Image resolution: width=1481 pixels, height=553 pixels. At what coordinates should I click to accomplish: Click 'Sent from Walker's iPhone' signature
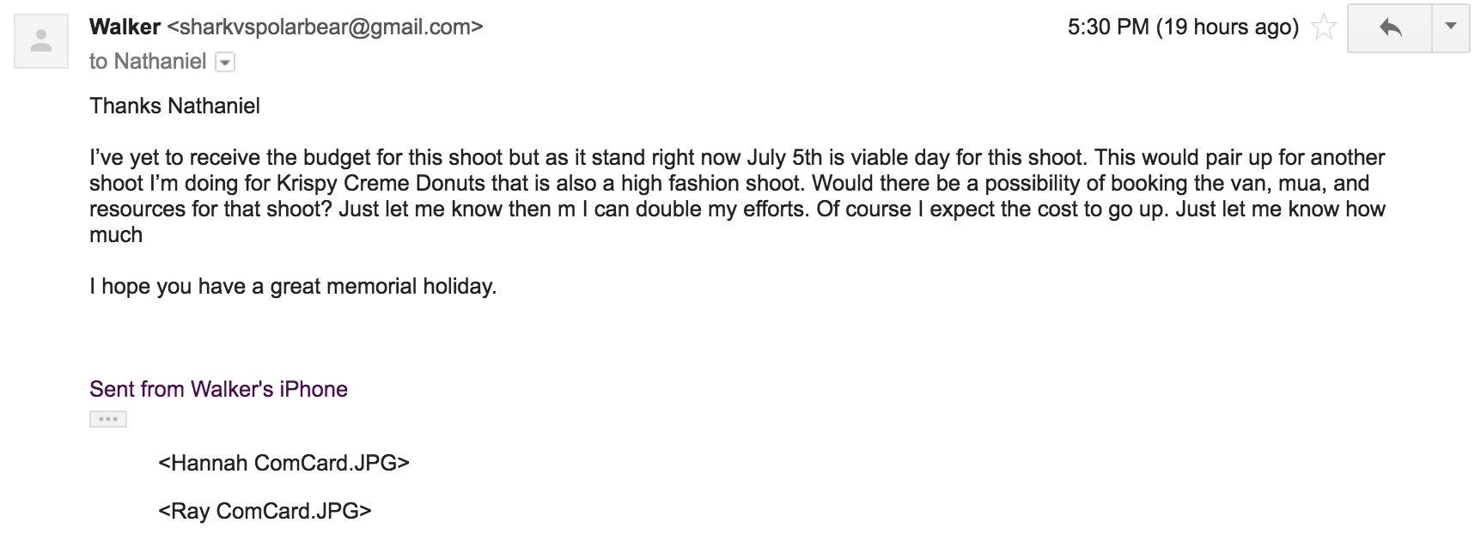218,389
